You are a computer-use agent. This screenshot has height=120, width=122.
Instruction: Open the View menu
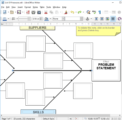(x=14, y=7)
